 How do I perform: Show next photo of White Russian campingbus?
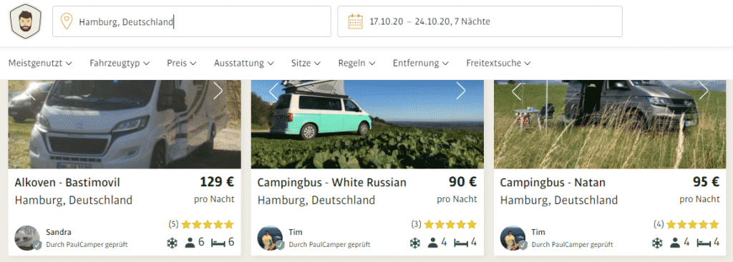pos(461,91)
